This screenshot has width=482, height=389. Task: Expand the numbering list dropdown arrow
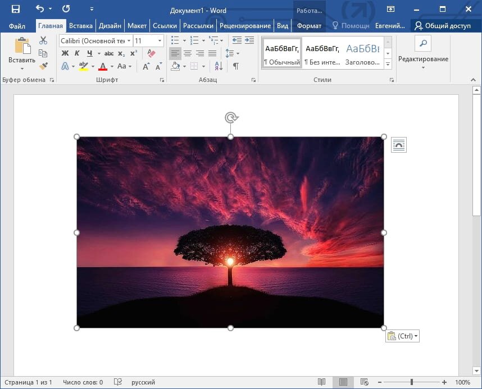click(203, 40)
